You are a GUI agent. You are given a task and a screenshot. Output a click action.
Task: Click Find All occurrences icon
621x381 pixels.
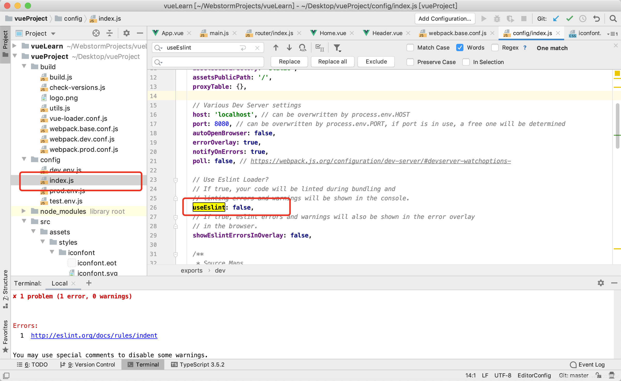302,48
